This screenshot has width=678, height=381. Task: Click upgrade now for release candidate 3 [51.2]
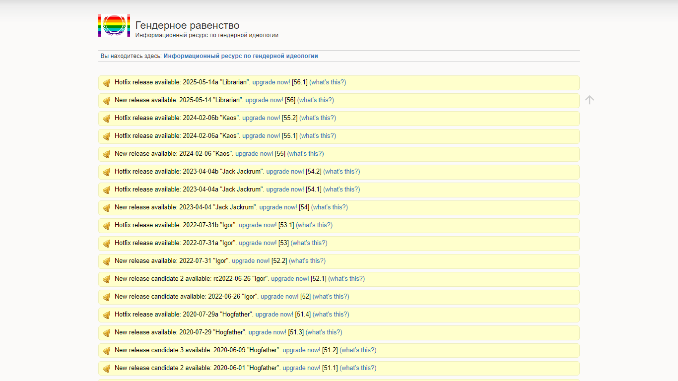[302, 350]
